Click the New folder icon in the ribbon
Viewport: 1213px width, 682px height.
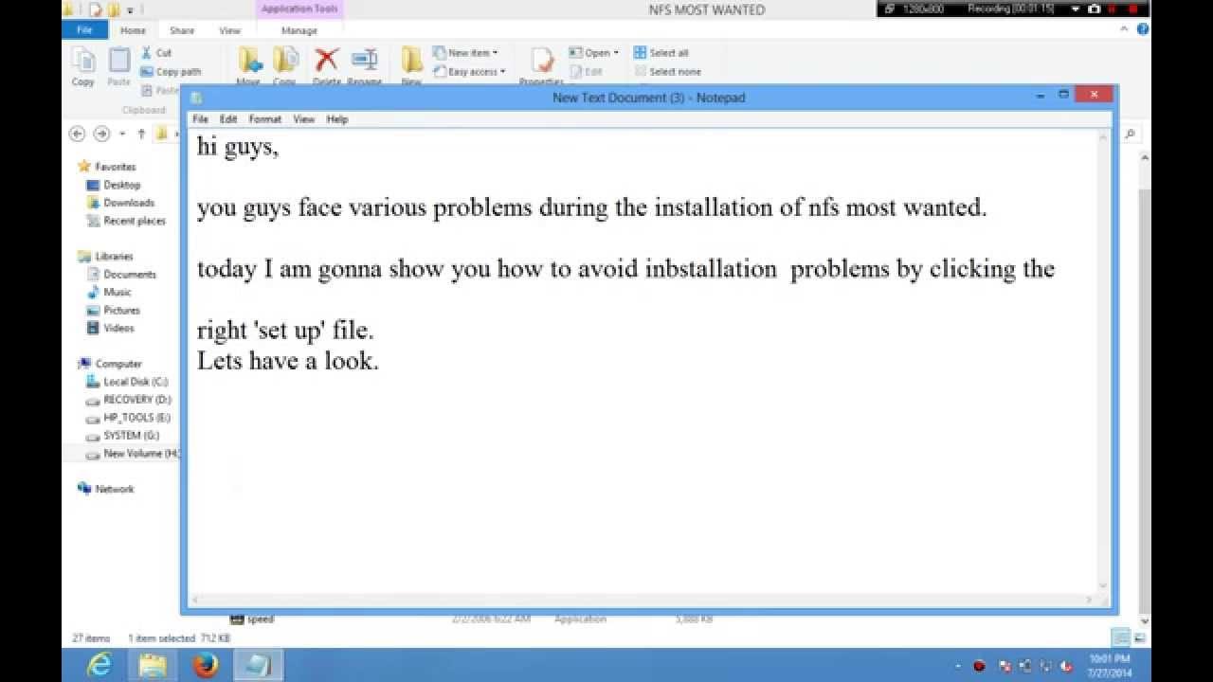click(411, 60)
